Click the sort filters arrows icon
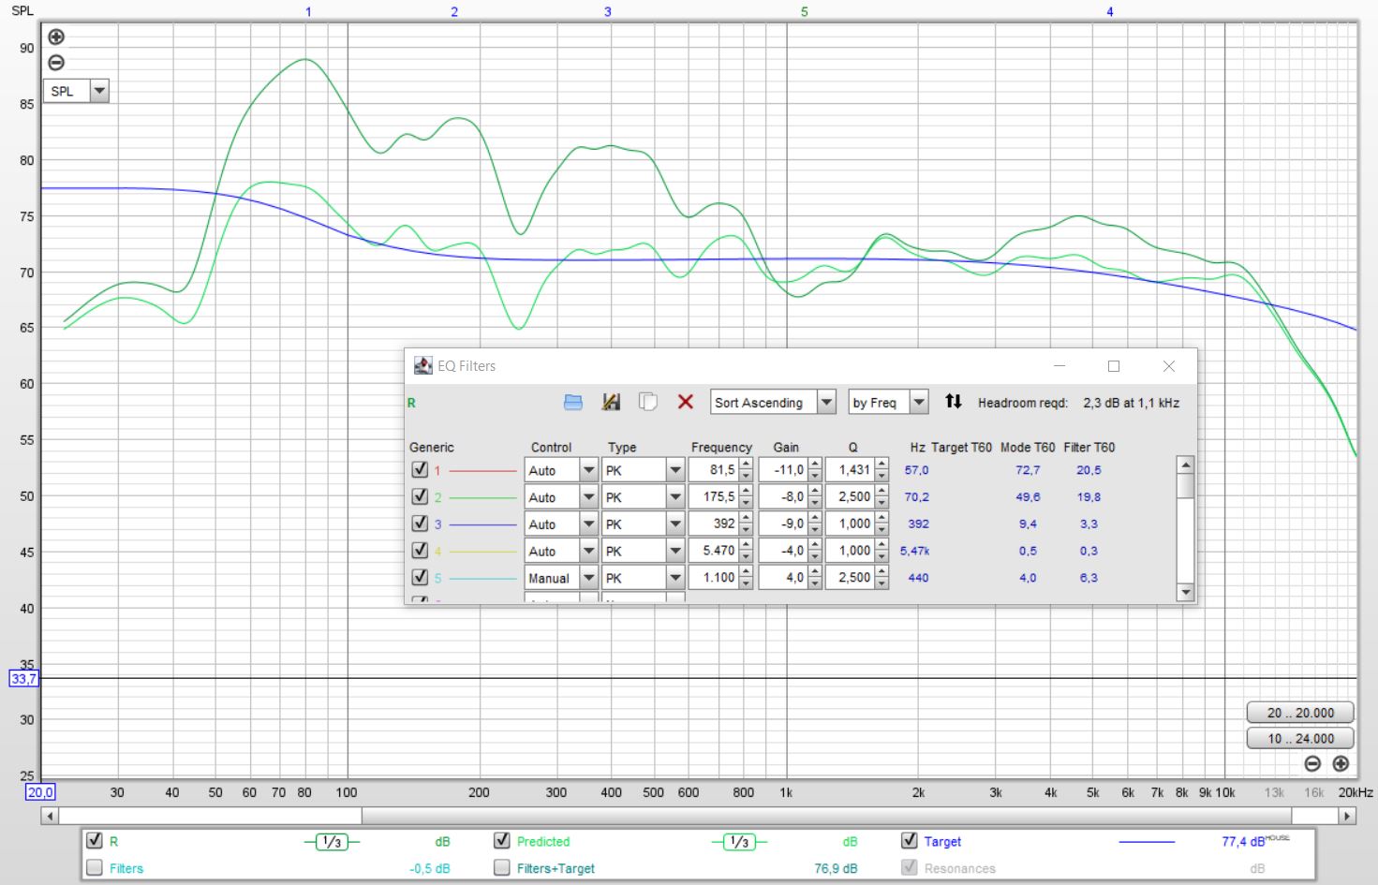The height and width of the screenshot is (885, 1378). tap(954, 401)
